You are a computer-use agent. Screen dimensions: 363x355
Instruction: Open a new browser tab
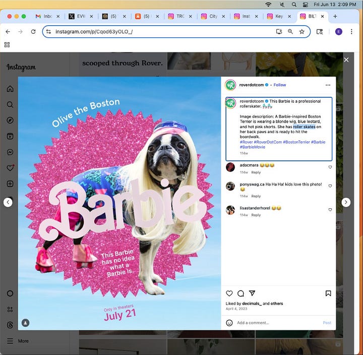click(335, 16)
